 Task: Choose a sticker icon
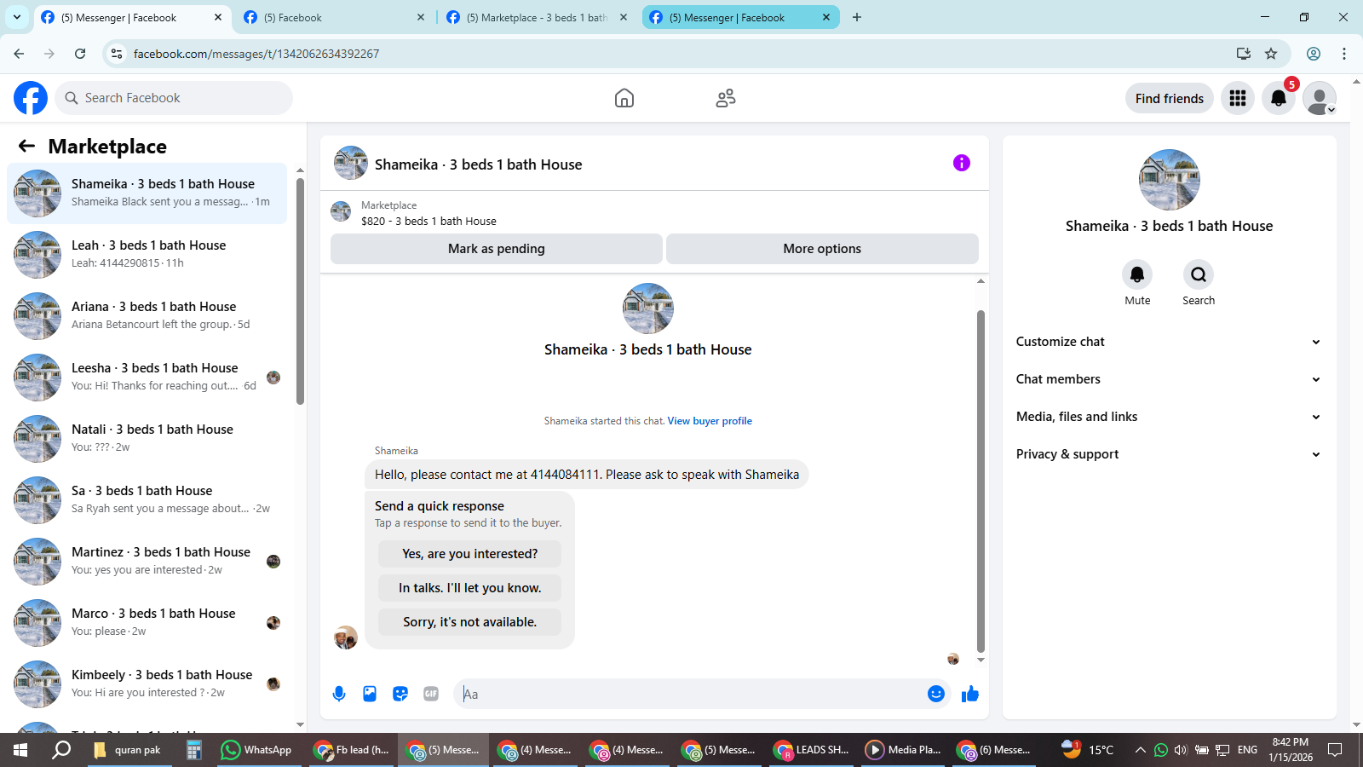(400, 694)
